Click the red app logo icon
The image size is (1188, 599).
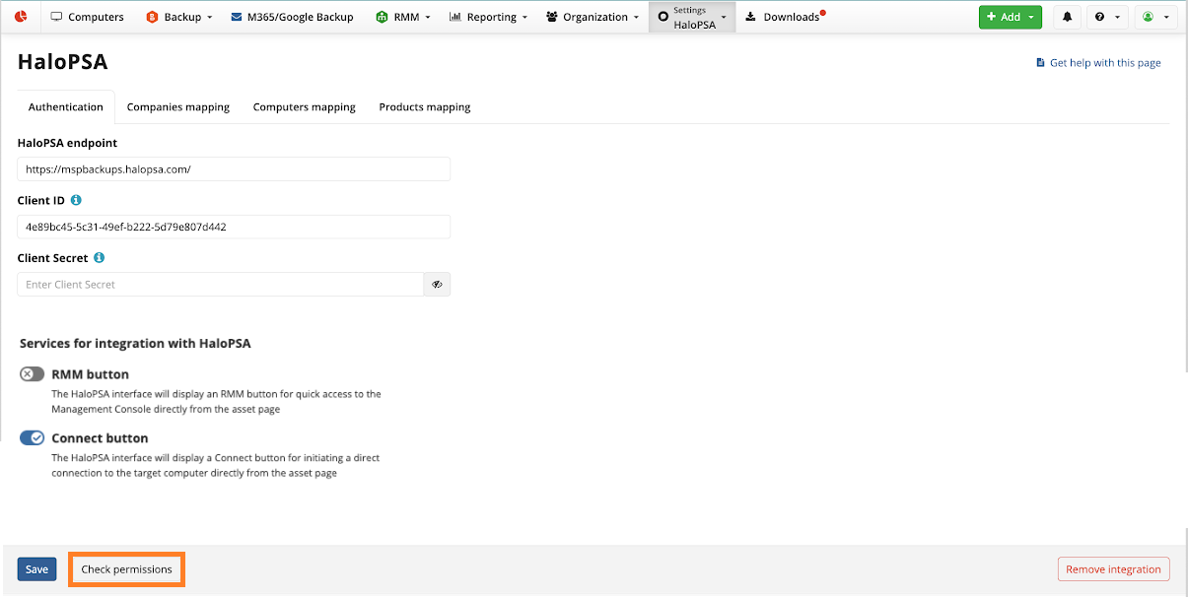point(21,17)
